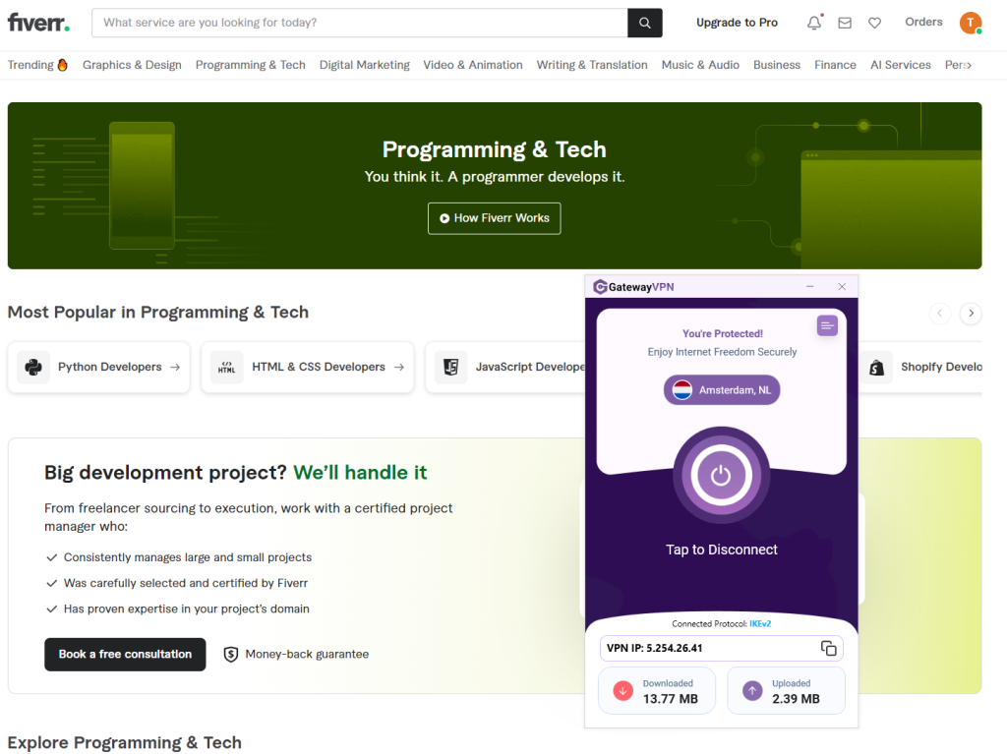Open the HTML & CSS Developers card
The width and height of the screenshot is (1007, 754).
[308, 367]
